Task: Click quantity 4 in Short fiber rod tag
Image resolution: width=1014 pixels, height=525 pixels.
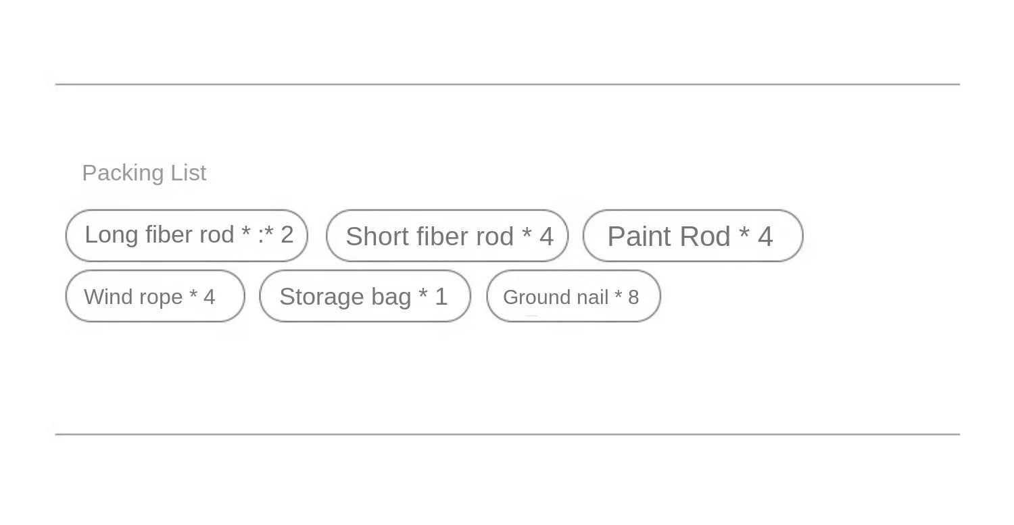Action: point(546,236)
